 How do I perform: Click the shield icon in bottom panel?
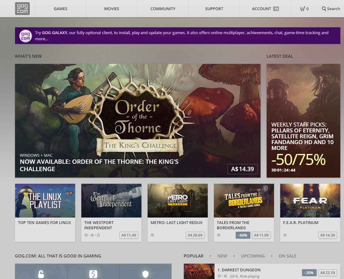145,274
